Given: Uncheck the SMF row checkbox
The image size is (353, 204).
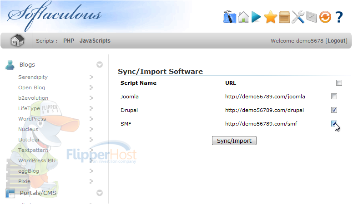Looking at the screenshot, I should pos(334,124).
